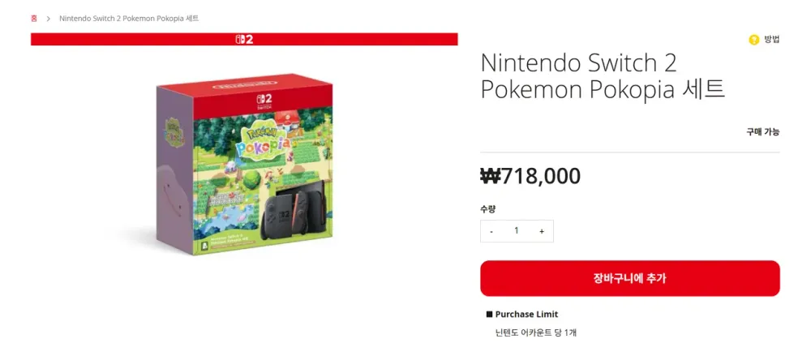Image resolution: width=811 pixels, height=356 pixels.
Task: Open the 방법 help link
Action: (772, 40)
